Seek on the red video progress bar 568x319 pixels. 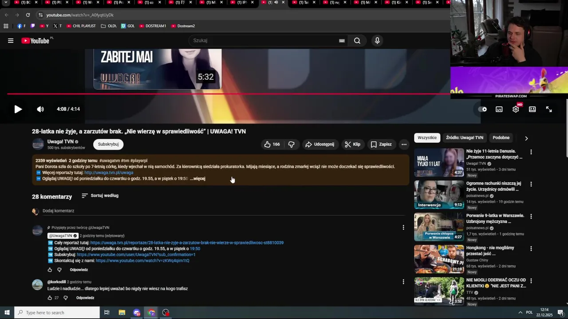tap(229, 94)
